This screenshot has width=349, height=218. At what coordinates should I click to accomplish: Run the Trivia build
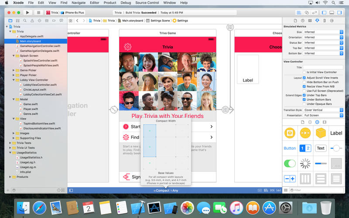(27, 13)
